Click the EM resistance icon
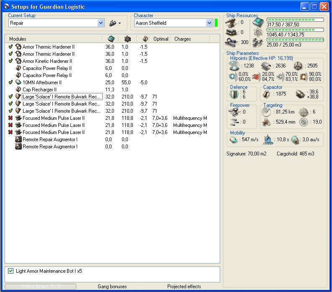Image resolution: width=332 pixels, height=292 pixels. point(233,77)
